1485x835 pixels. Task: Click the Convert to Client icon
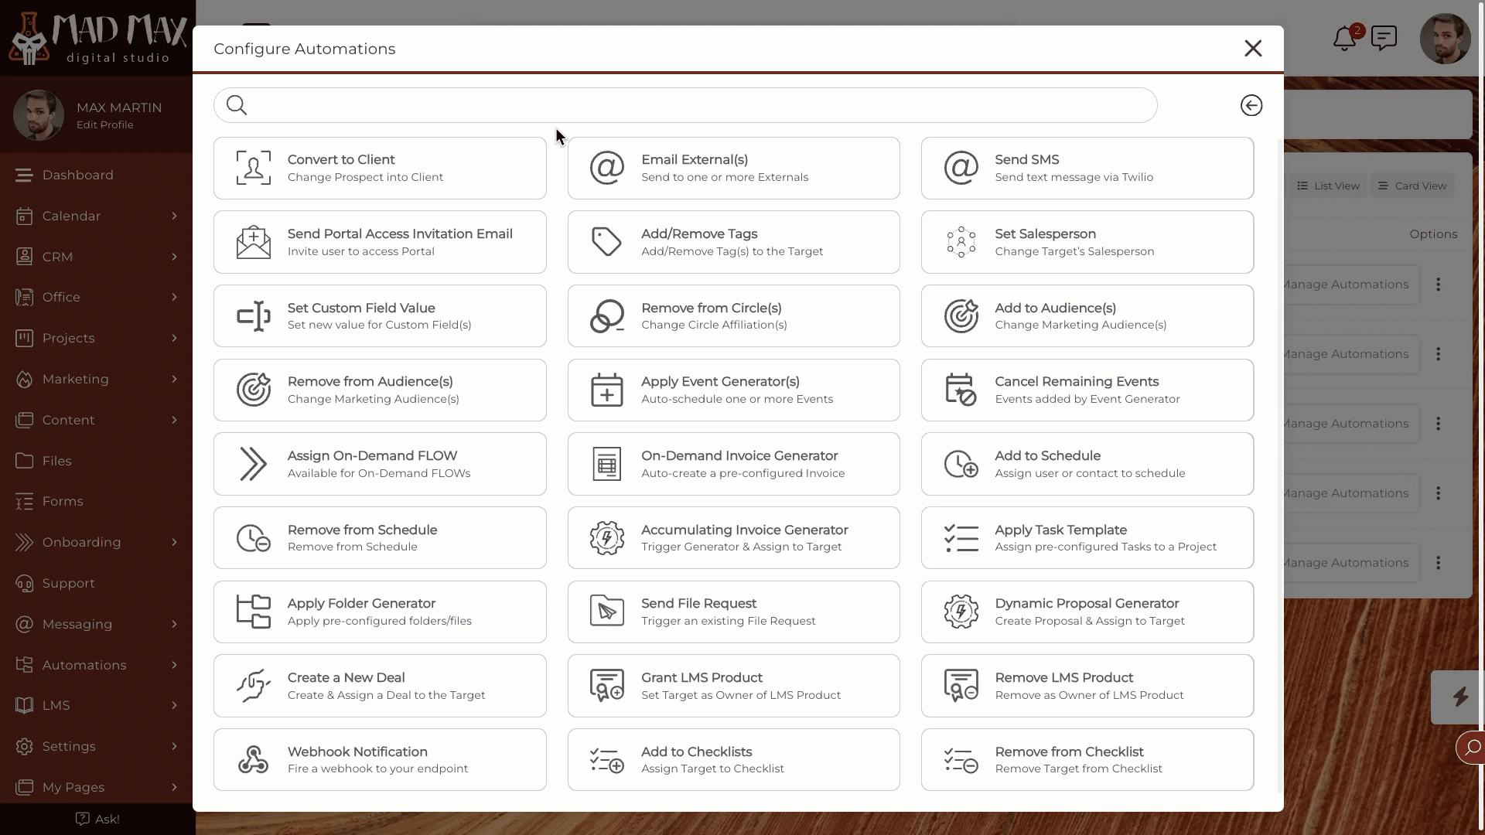[x=253, y=167]
